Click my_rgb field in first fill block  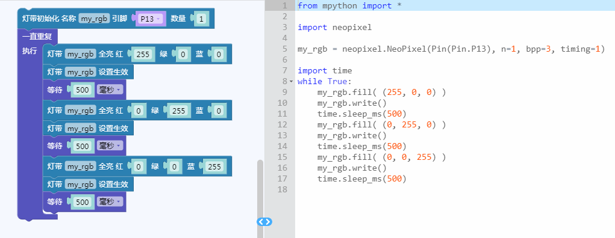[80, 55]
